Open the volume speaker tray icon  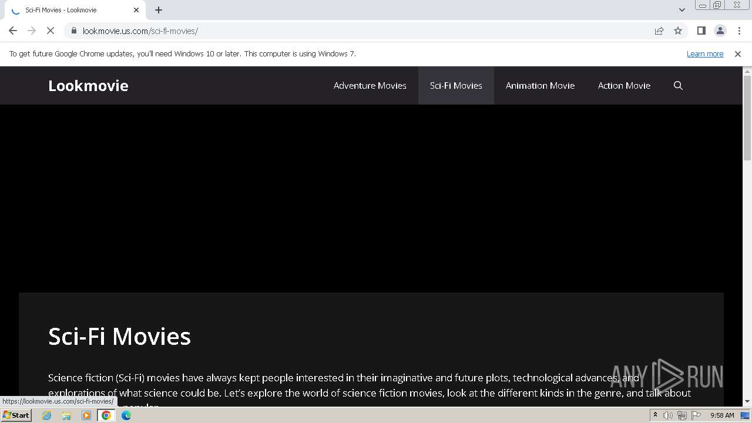[668, 415]
